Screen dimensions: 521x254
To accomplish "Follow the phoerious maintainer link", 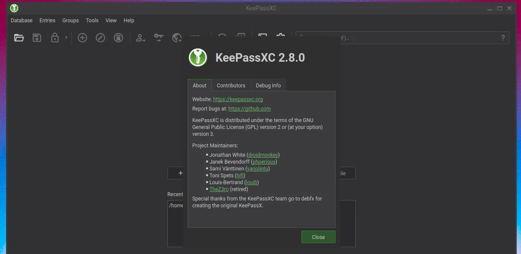I will (x=264, y=161).
